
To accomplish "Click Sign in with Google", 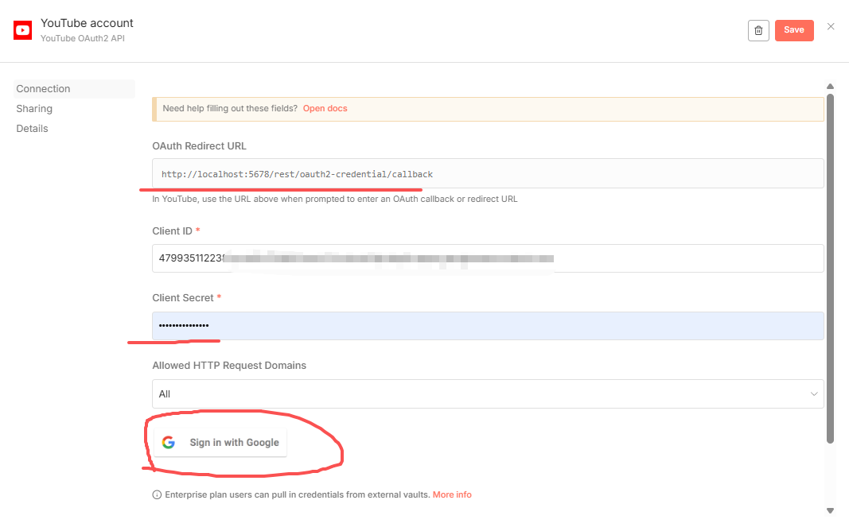I will coord(220,443).
